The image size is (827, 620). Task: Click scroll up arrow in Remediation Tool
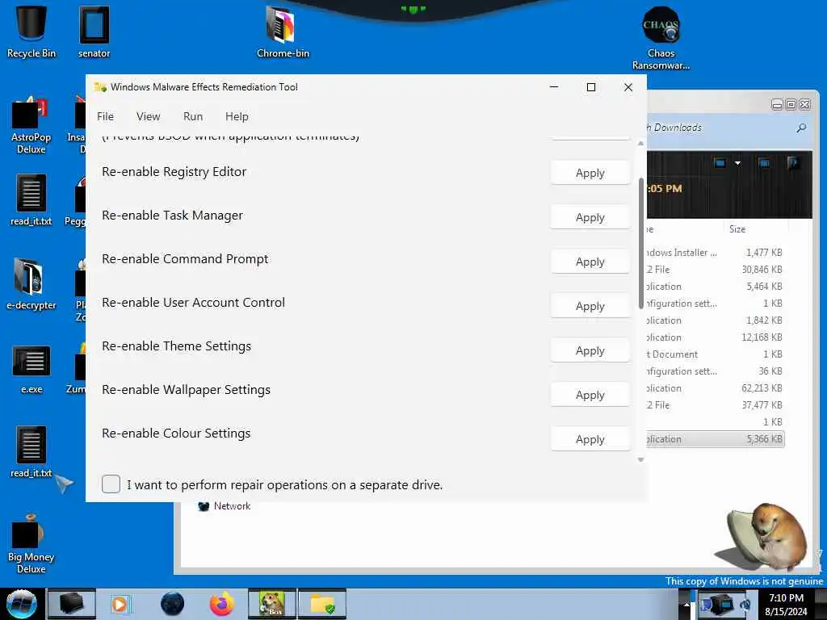tap(640, 143)
